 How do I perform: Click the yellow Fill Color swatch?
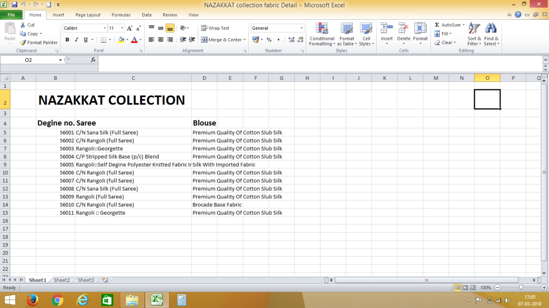pyautogui.click(x=121, y=40)
